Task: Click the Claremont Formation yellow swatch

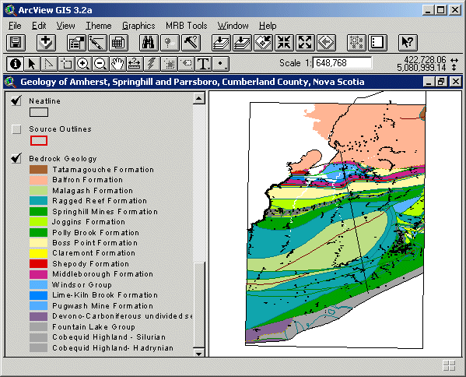Action: (x=39, y=253)
